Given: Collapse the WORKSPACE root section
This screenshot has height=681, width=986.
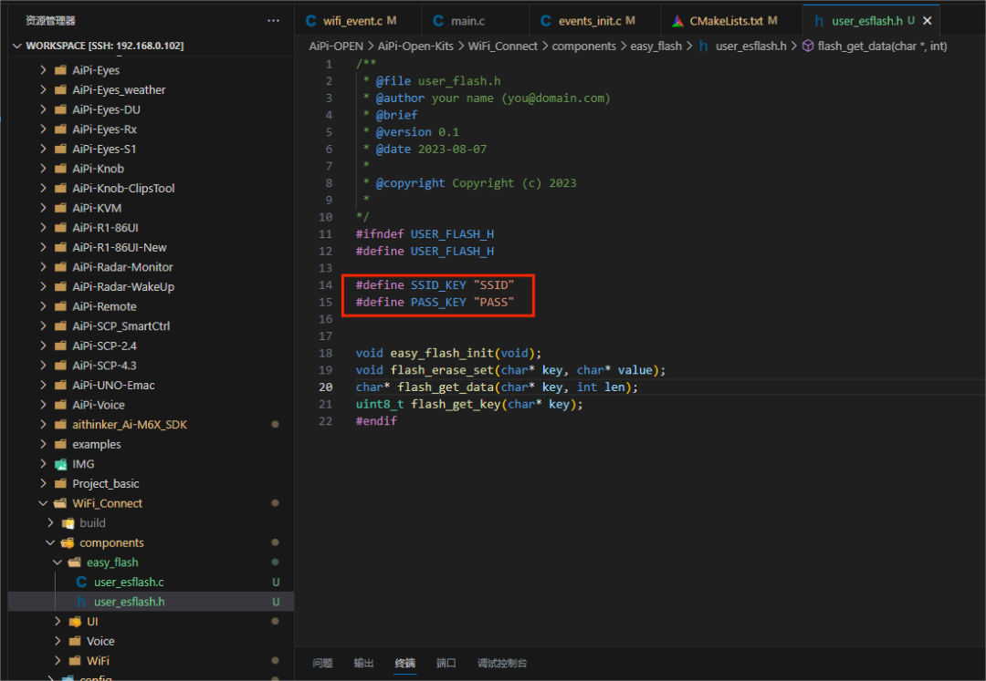Looking at the screenshot, I should tap(16, 46).
